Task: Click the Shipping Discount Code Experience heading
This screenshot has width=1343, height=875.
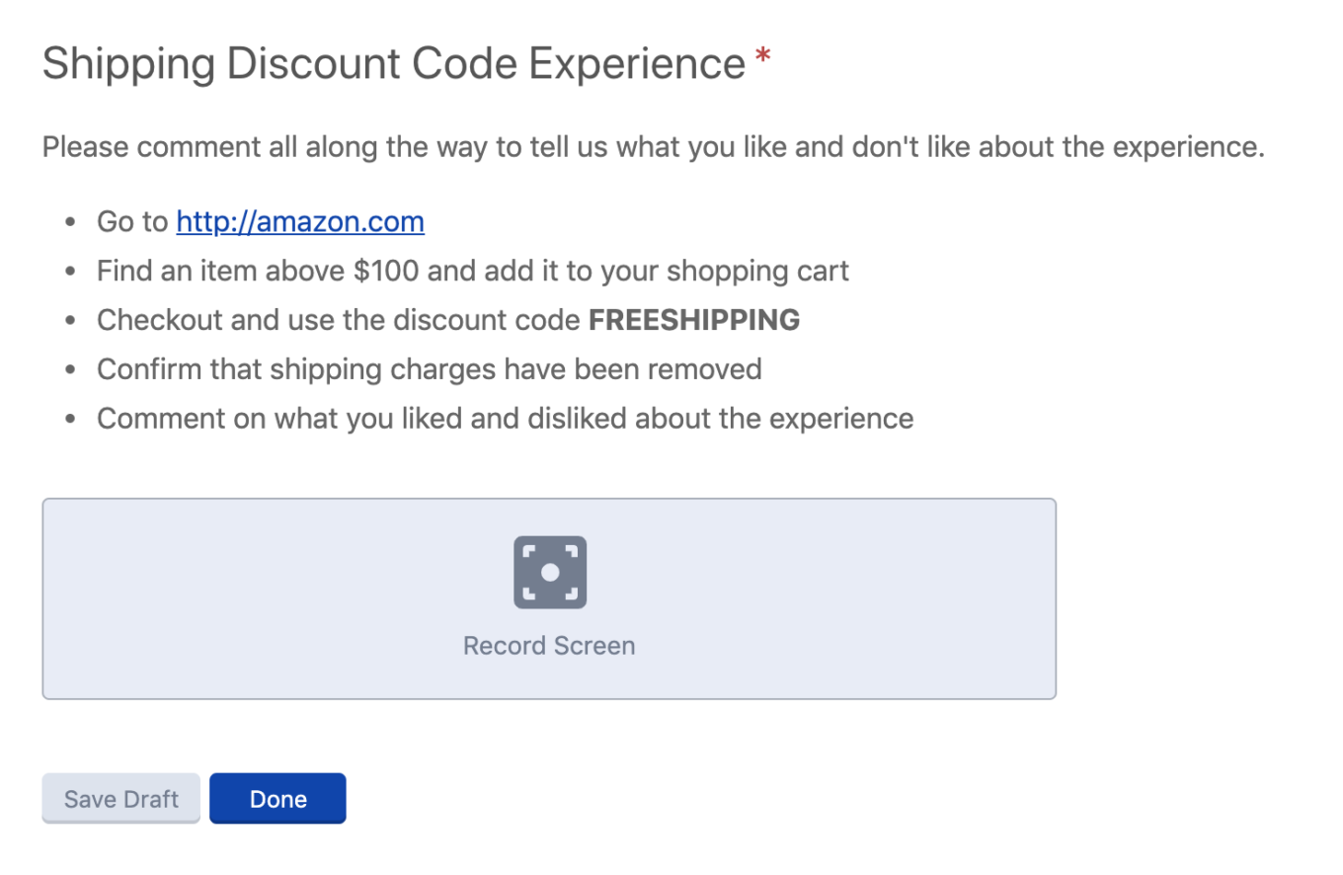Action: click(394, 63)
